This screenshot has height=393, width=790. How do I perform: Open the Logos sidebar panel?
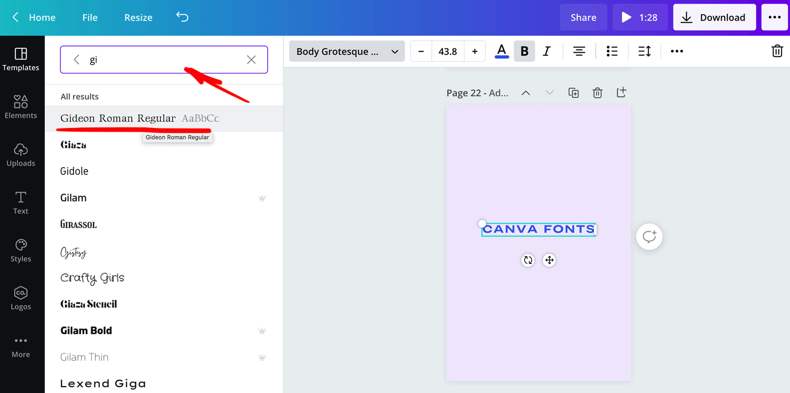coord(21,299)
